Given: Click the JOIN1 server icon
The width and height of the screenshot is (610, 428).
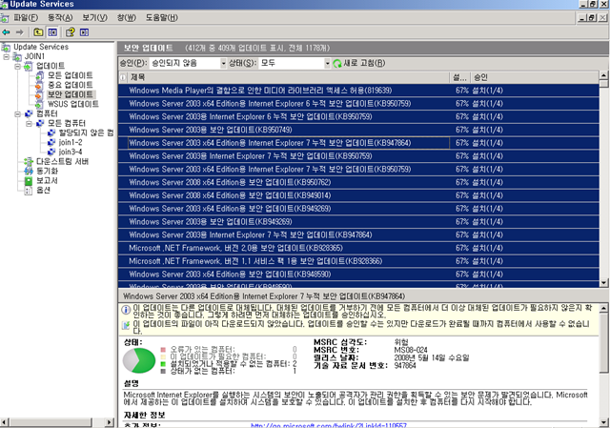Looking at the screenshot, I should [x=17, y=57].
